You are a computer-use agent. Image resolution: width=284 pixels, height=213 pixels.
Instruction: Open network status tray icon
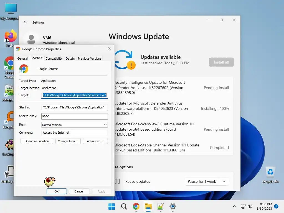pyautogui.click(x=243, y=206)
